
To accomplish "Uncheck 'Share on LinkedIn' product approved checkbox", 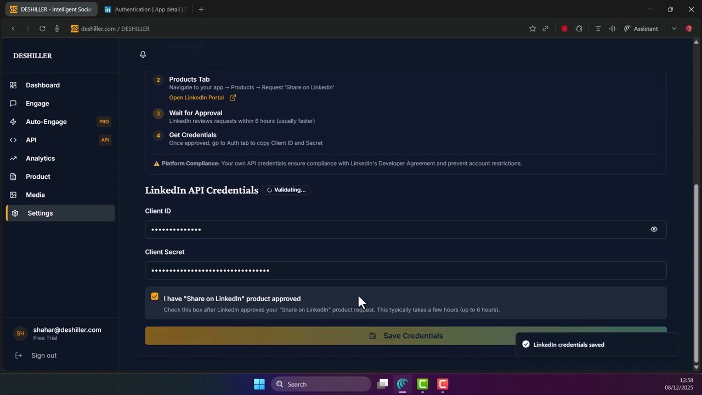I will pyautogui.click(x=155, y=296).
